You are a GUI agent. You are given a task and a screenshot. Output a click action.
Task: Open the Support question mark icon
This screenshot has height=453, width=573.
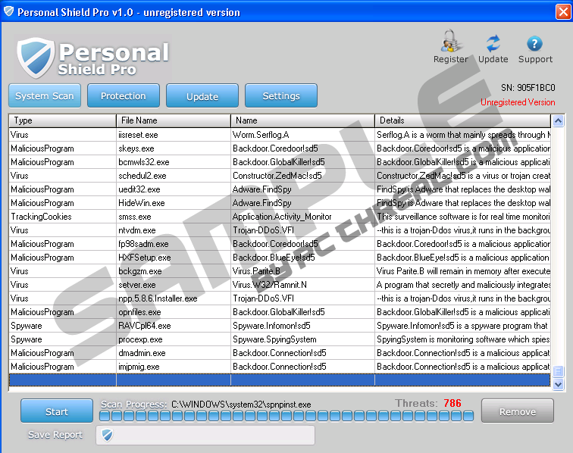(x=534, y=44)
